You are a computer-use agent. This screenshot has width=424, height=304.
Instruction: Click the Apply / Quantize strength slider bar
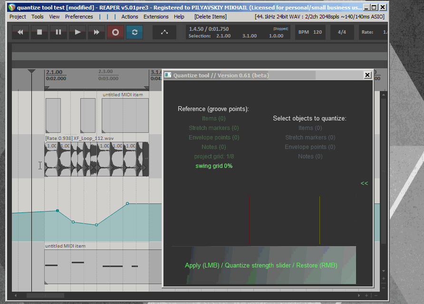tap(264, 265)
